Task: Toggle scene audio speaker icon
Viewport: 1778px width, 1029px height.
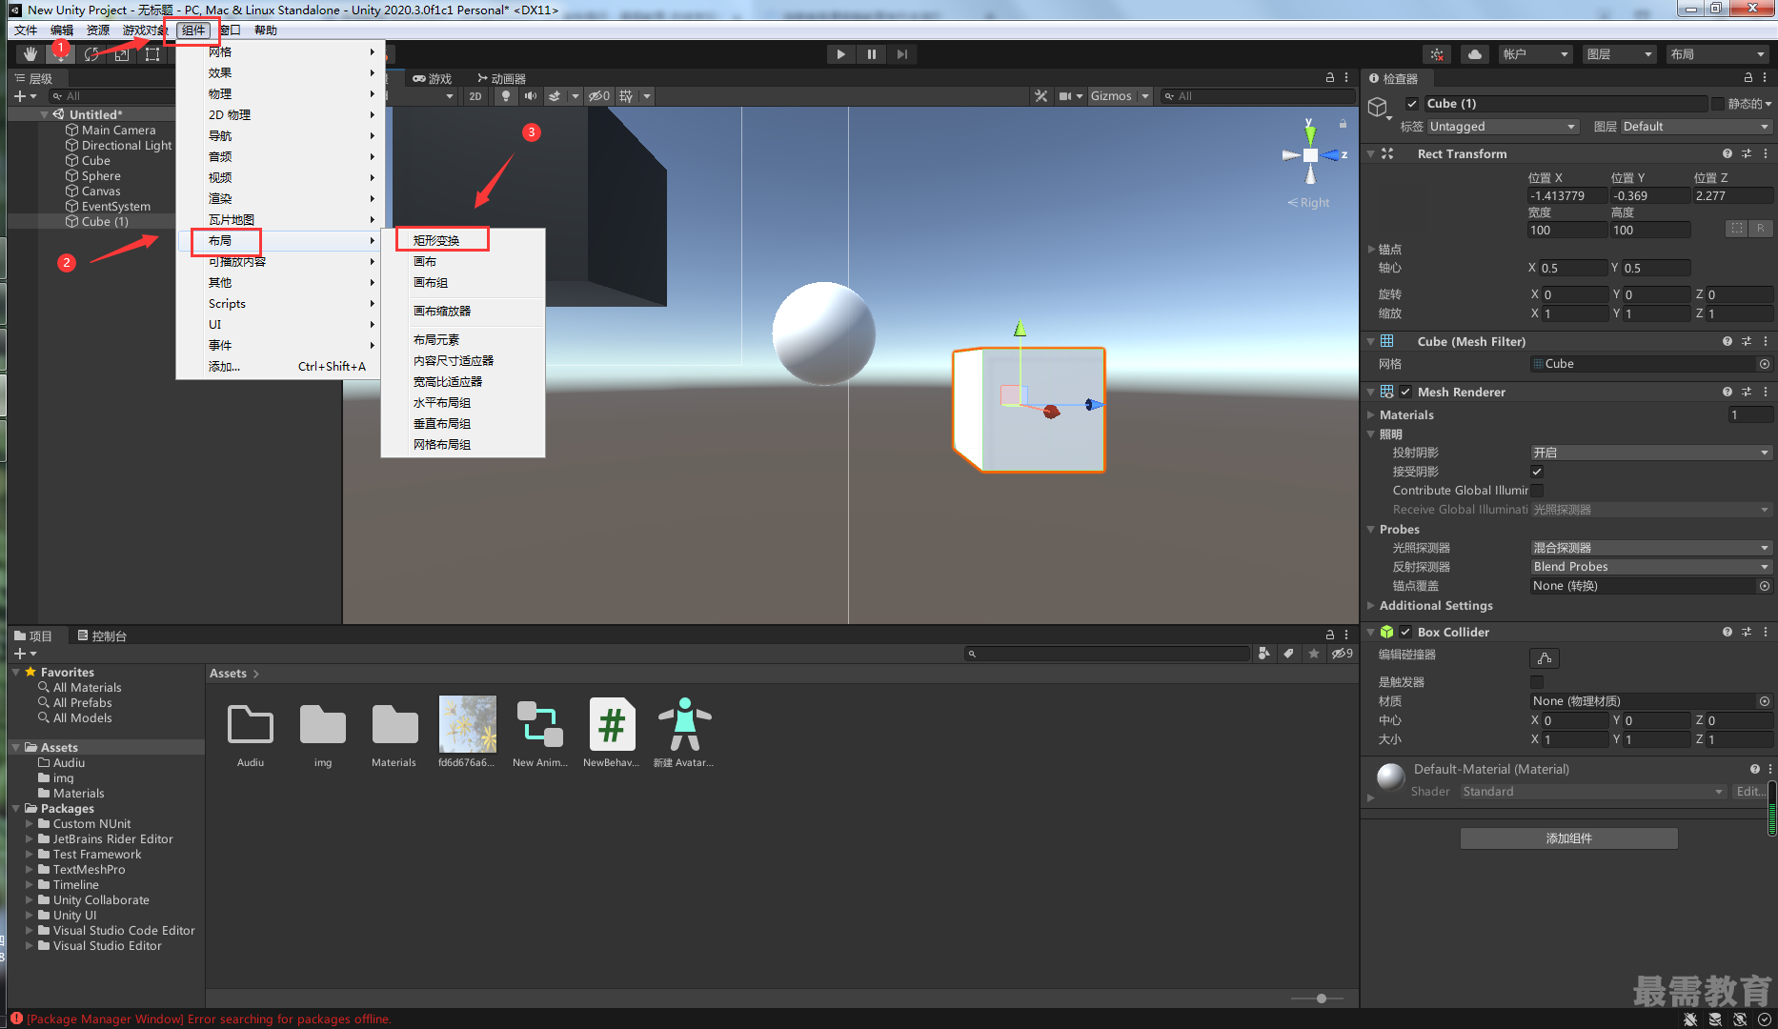Action: 531,96
